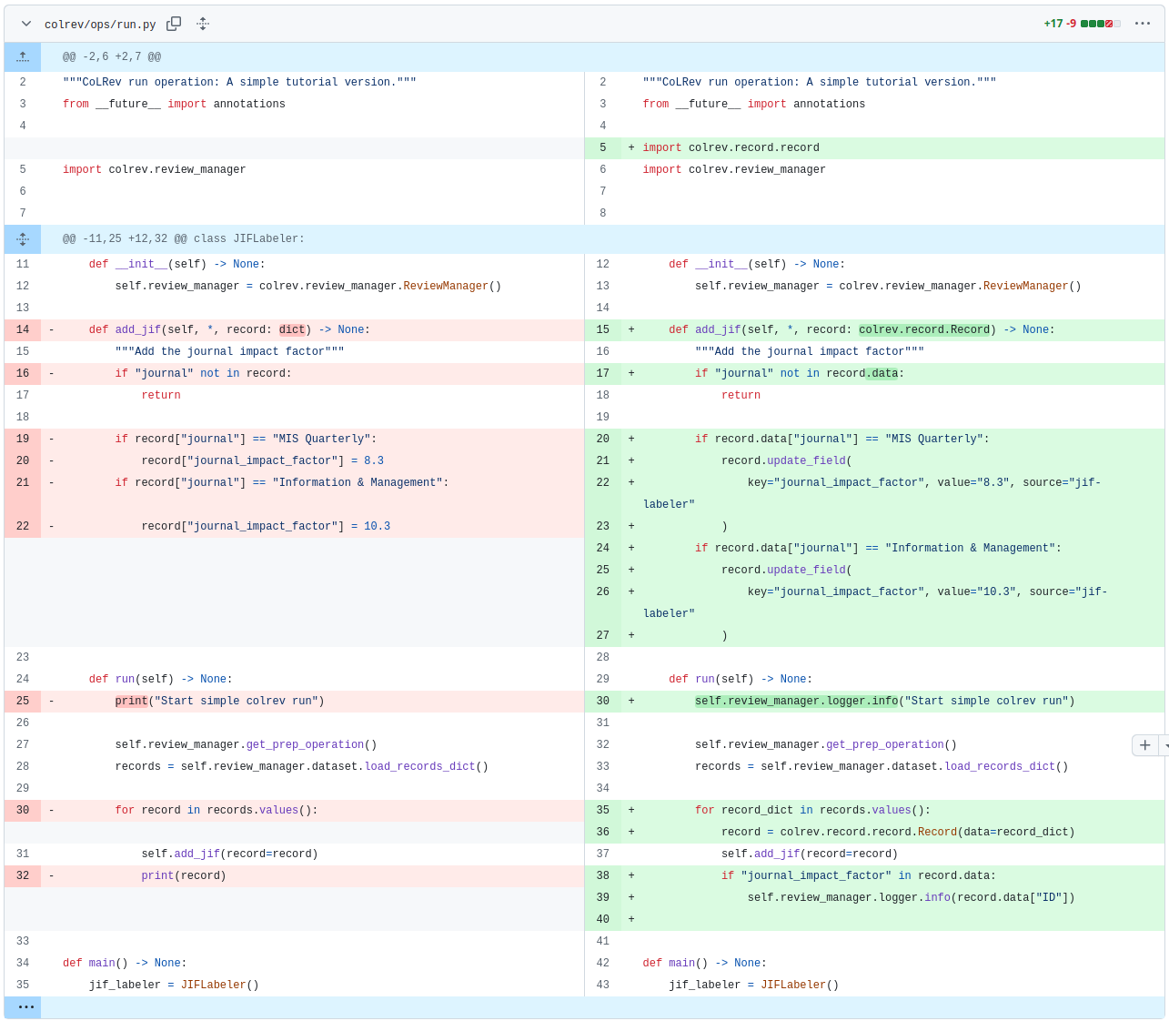The height and width of the screenshot is (1021, 1169).
Task: Open dropdown arrow next to plus button
Action: [x=1164, y=745]
